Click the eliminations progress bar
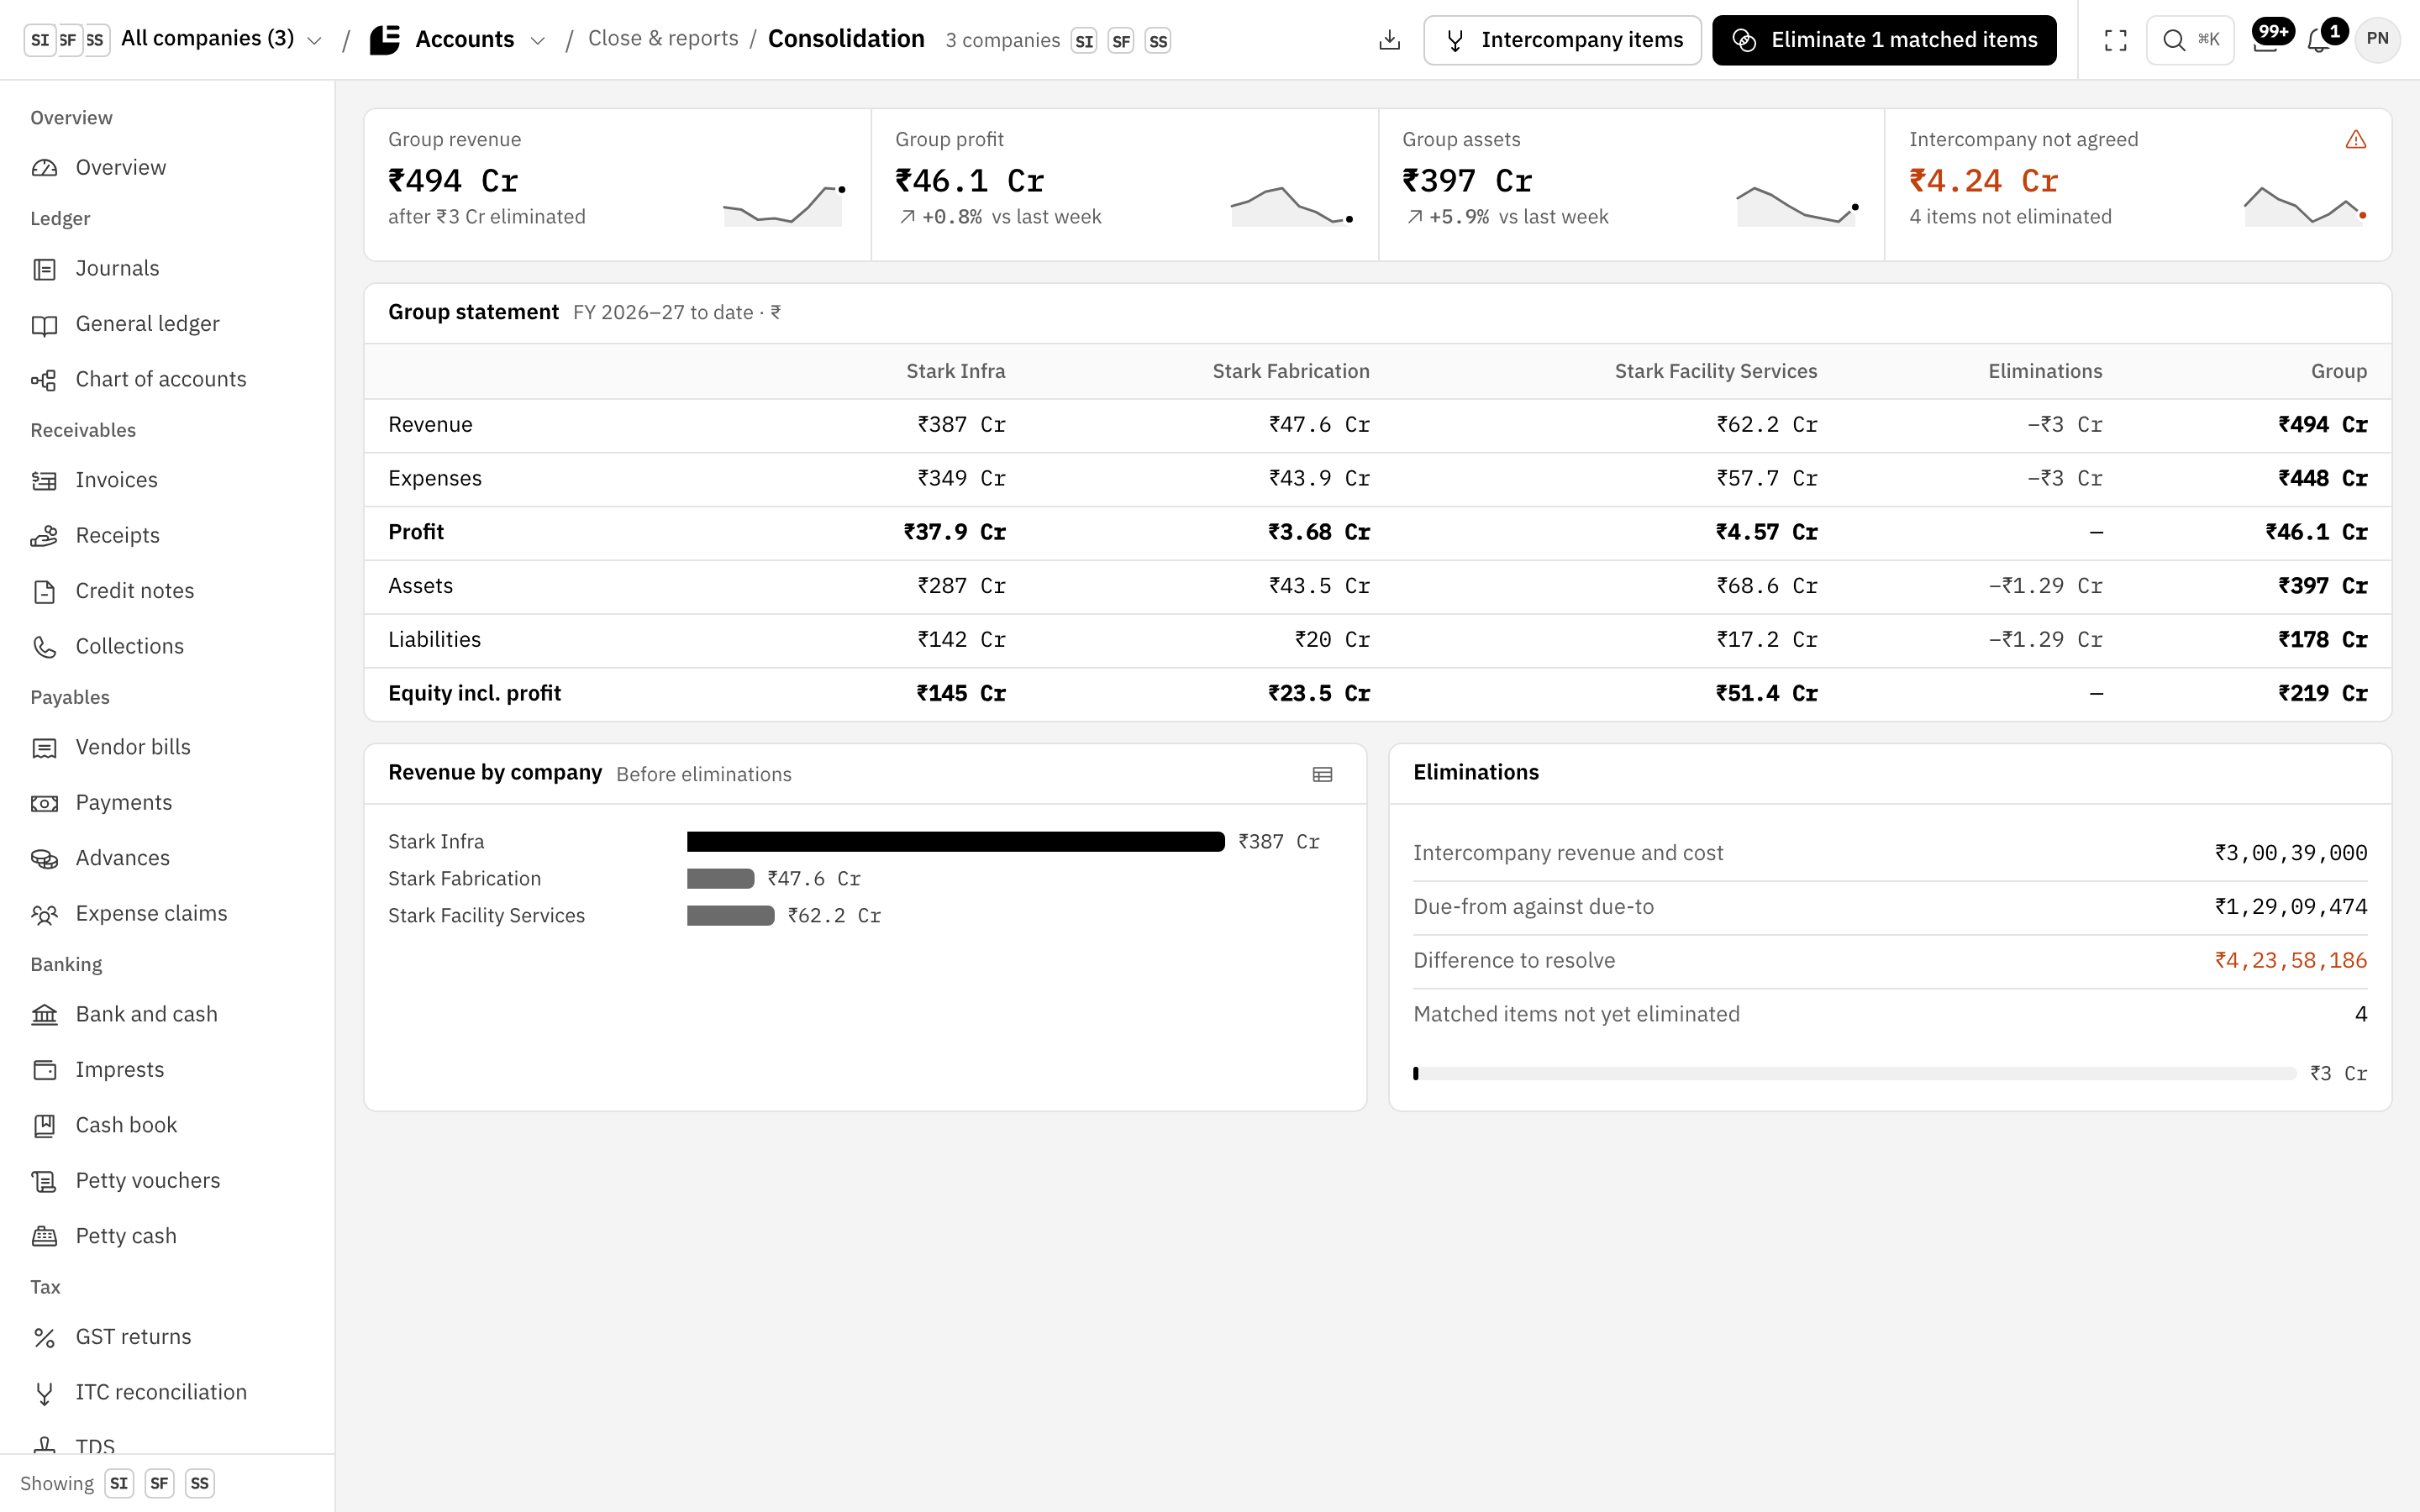This screenshot has height=1512, width=2420. click(x=1854, y=1074)
